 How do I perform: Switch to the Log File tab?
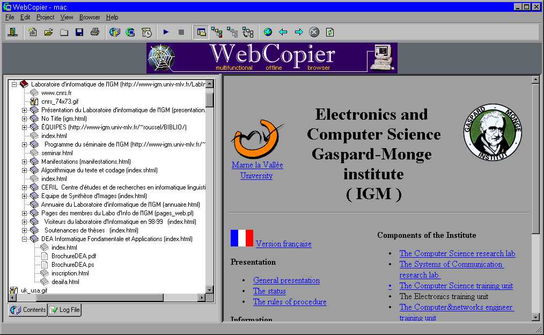click(x=64, y=310)
